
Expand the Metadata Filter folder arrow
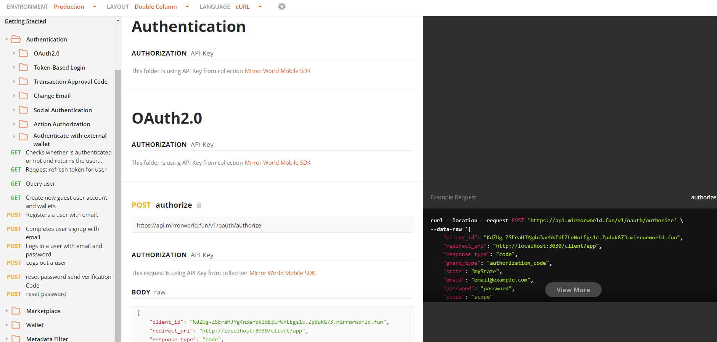point(6,339)
